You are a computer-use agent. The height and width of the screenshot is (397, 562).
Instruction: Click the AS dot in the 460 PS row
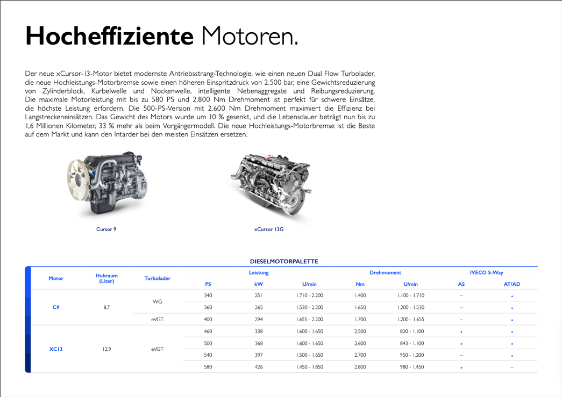coord(461,331)
